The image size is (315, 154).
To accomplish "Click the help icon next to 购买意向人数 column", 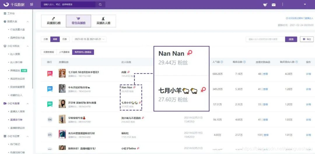I will pyautogui.click(x=297, y=62).
